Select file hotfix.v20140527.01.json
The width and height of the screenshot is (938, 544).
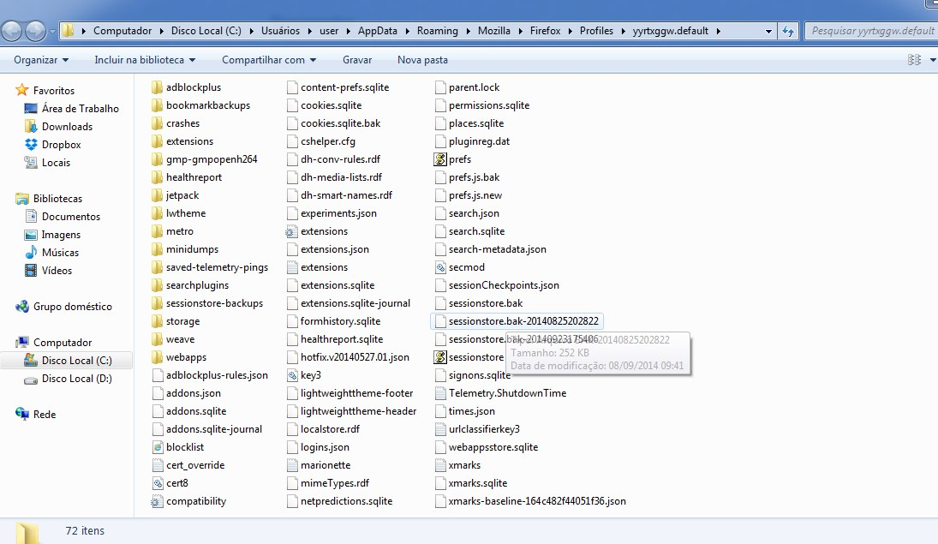355,357
